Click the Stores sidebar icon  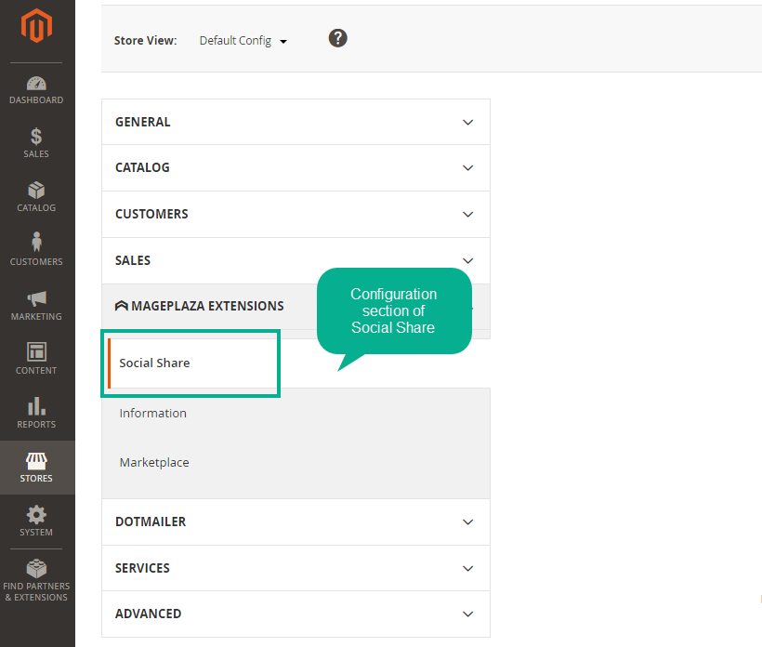pos(36,467)
